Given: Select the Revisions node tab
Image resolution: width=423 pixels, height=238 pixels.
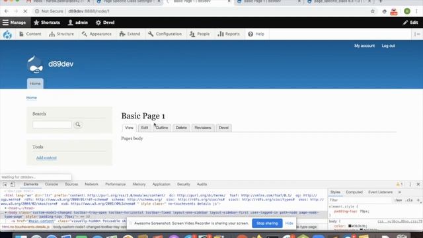Looking at the screenshot, I should point(203,128).
